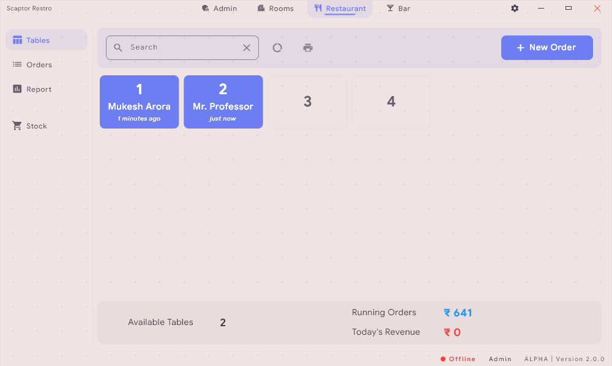Viewport: 612px width, 366px height.
Task: Click the refresh icon beside search
Action: point(277,48)
